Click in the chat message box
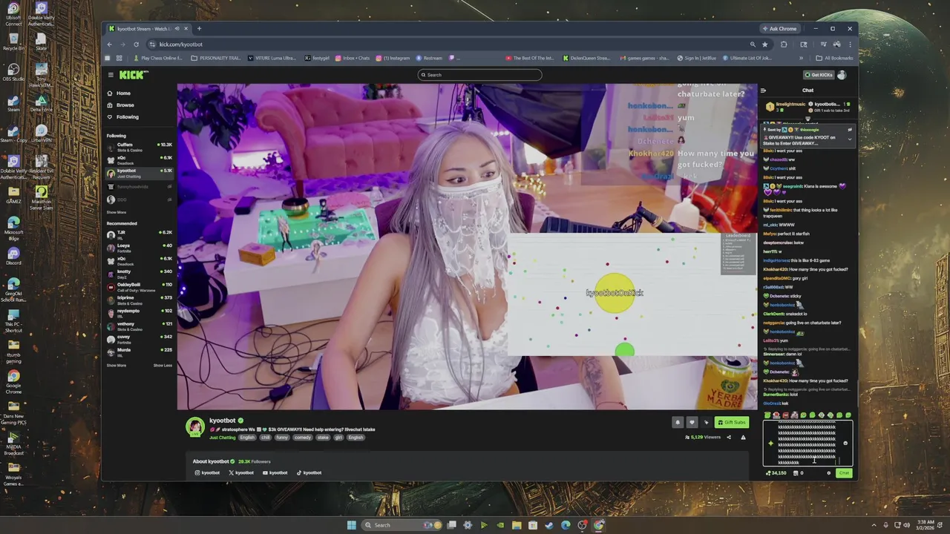Screen dimensions: 950x534 tap(807, 444)
